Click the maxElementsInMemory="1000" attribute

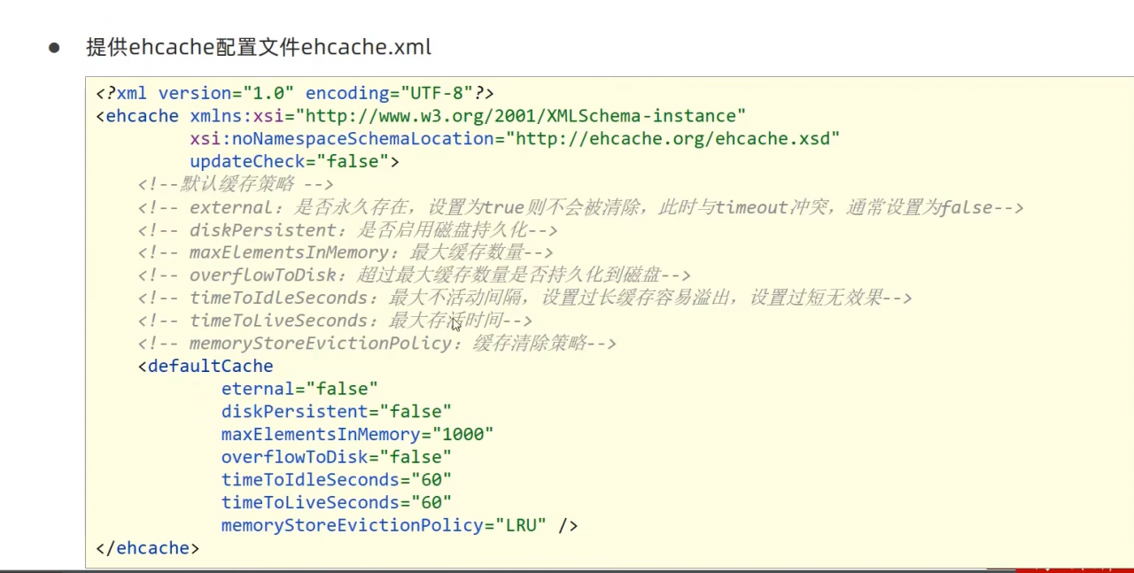click(x=357, y=435)
